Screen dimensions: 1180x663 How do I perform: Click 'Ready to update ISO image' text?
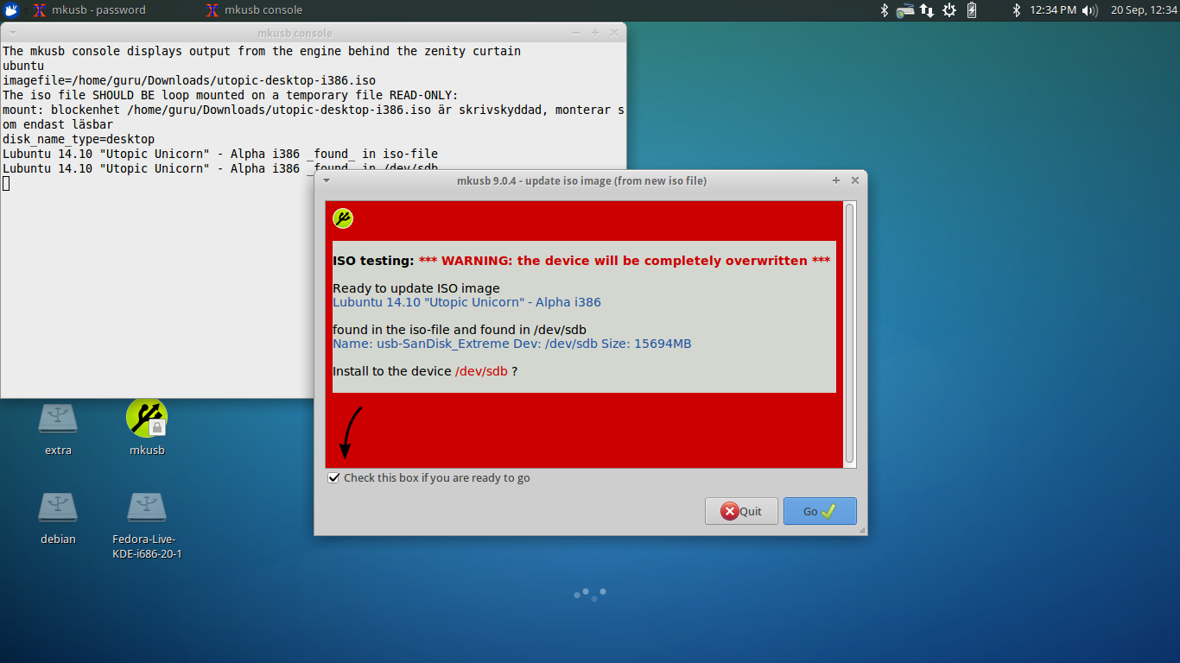(x=416, y=288)
